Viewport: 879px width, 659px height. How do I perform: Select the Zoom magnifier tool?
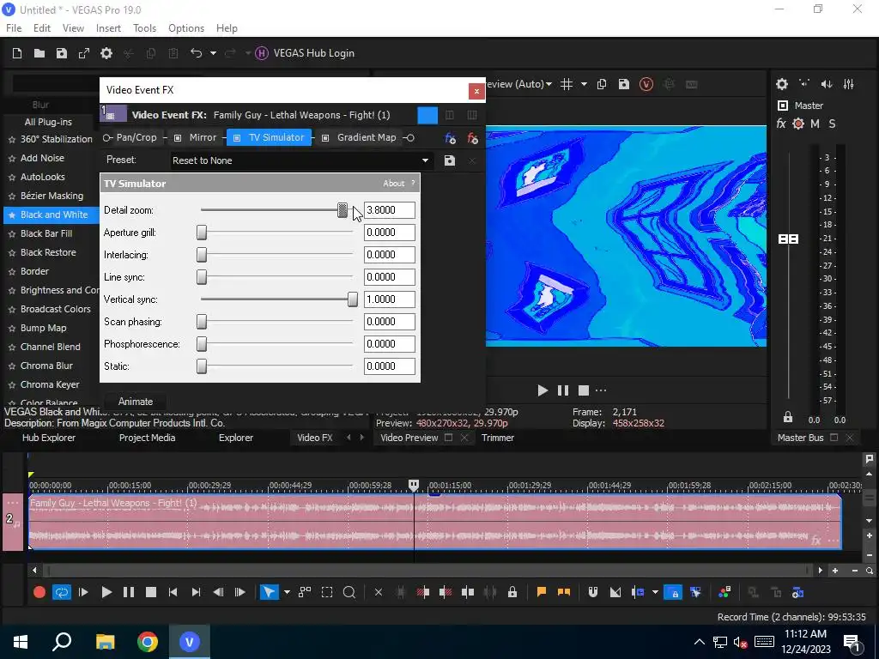[x=349, y=592]
